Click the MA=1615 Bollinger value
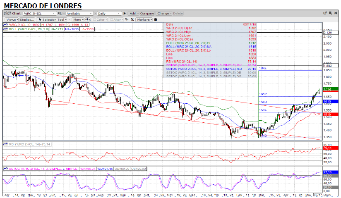This screenshot has height=198, width=341. [72, 29]
